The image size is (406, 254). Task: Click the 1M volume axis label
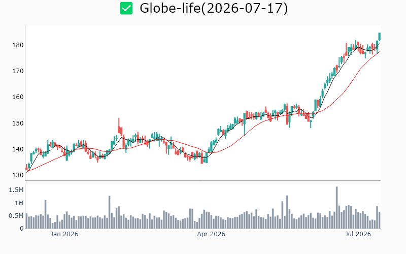19,203
